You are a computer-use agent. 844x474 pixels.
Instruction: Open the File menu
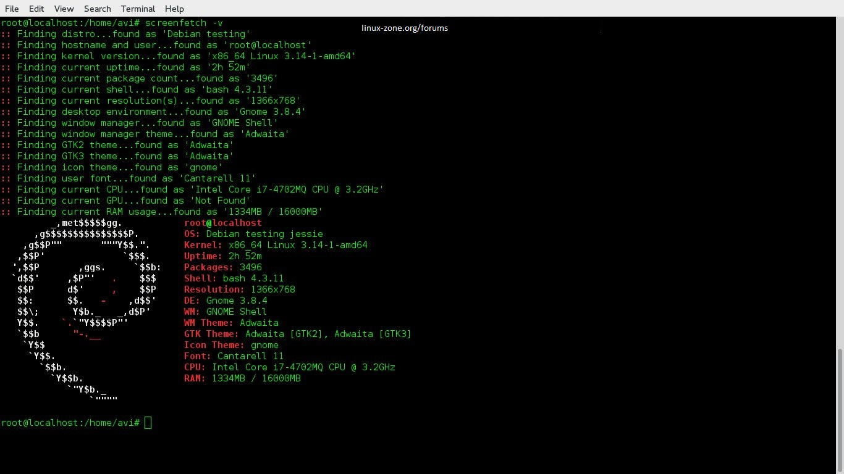[12, 9]
